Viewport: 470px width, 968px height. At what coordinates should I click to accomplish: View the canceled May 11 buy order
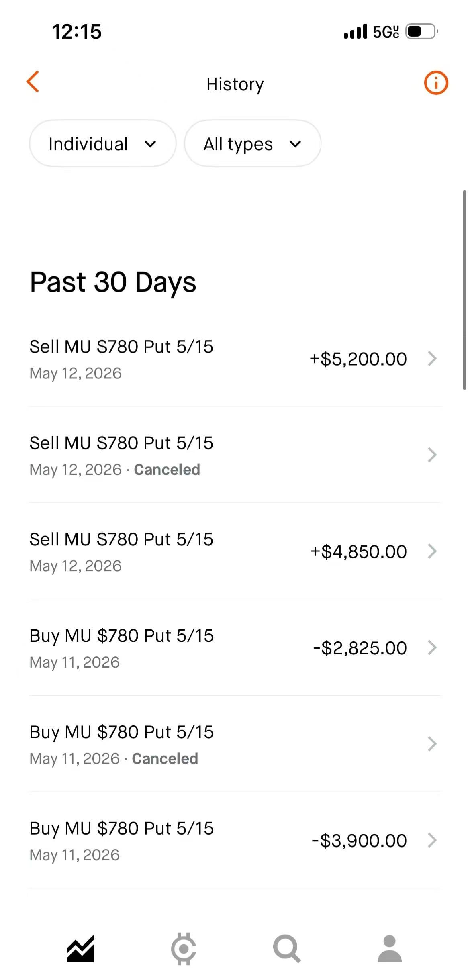pos(235,744)
